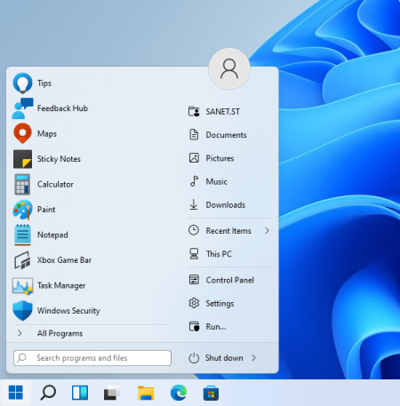Open the SANET.ST user folder icon
This screenshot has width=400, height=406.
(x=194, y=112)
